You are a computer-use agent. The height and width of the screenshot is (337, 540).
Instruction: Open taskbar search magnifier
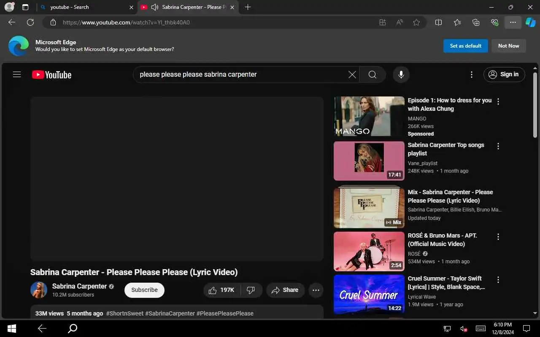73,329
